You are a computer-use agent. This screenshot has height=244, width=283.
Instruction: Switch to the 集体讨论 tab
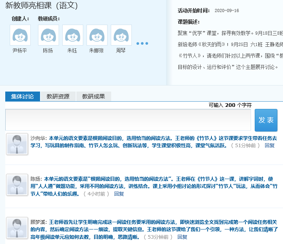click(23, 96)
